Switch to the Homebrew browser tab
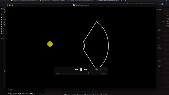The width and height of the screenshot is (169, 95). (53, 1)
